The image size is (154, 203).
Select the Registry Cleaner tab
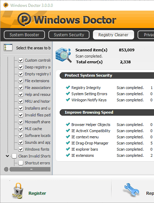coord(114,35)
